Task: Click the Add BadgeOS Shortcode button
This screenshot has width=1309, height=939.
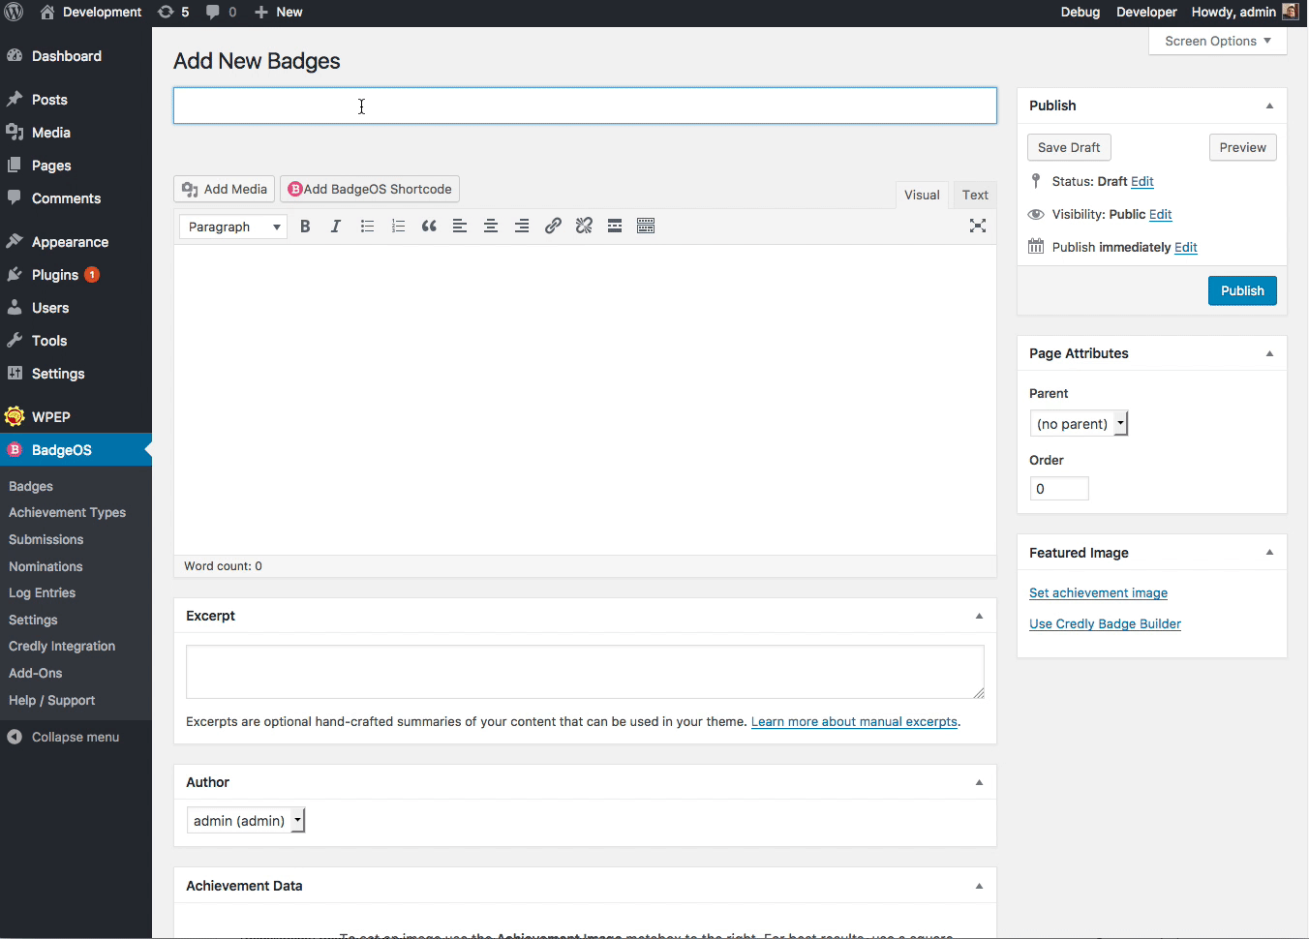Action: [370, 189]
